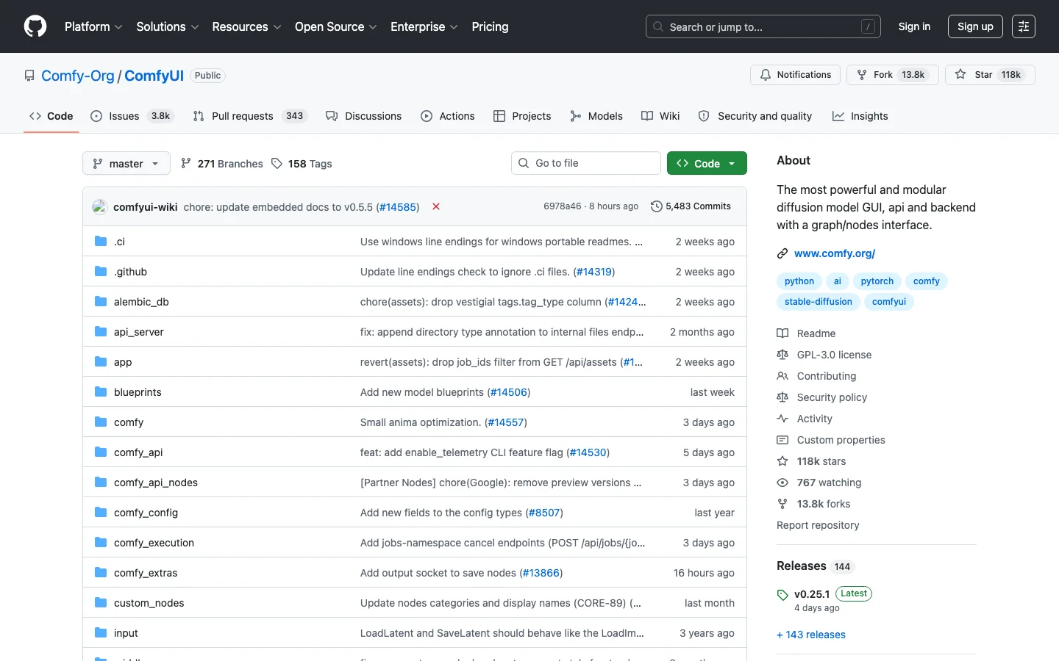This screenshot has height=661, width=1059.
Task: Click the Contributing people icon
Action: click(x=782, y=376)
